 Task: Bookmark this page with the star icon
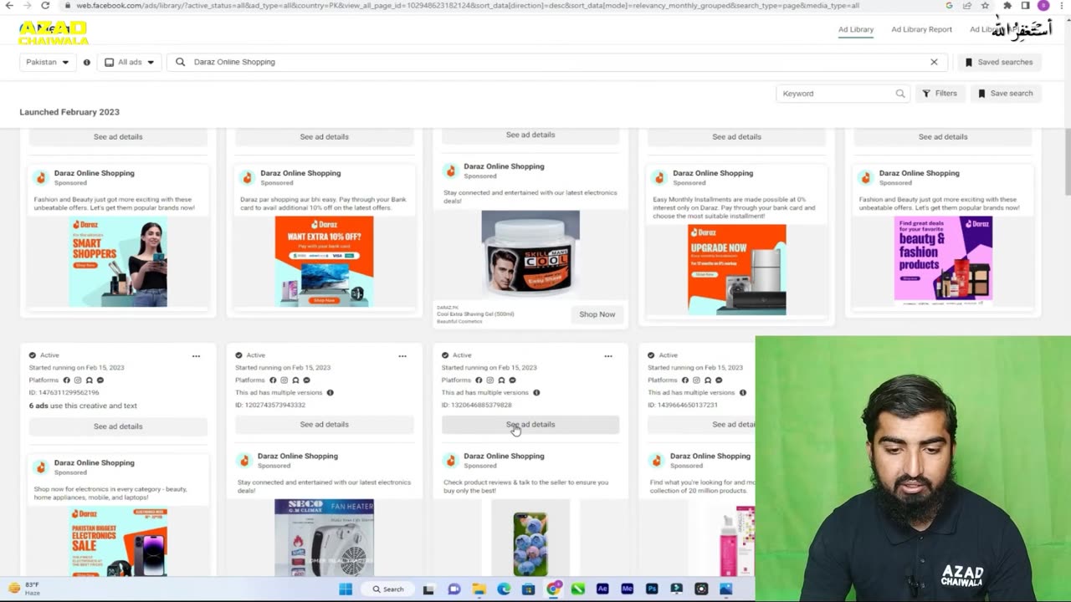click(x=986, y=5)
